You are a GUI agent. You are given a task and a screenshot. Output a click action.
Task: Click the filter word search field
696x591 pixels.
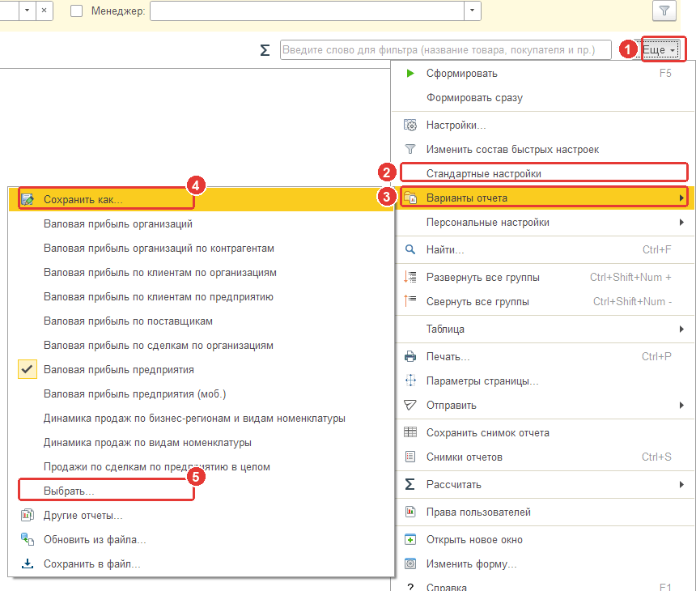(446, 49)
